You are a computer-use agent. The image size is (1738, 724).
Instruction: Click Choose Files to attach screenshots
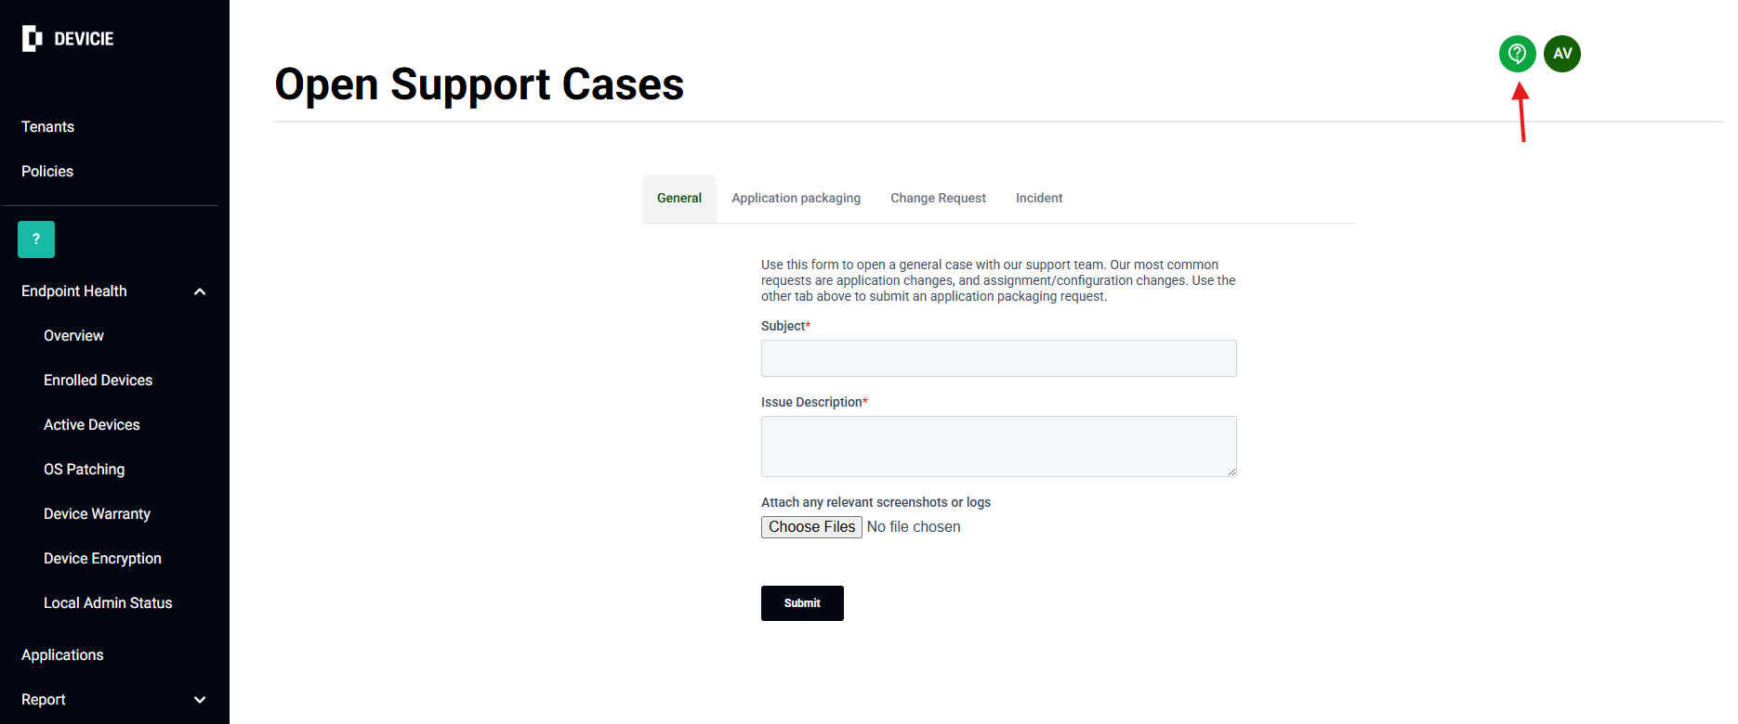[810, 526]
